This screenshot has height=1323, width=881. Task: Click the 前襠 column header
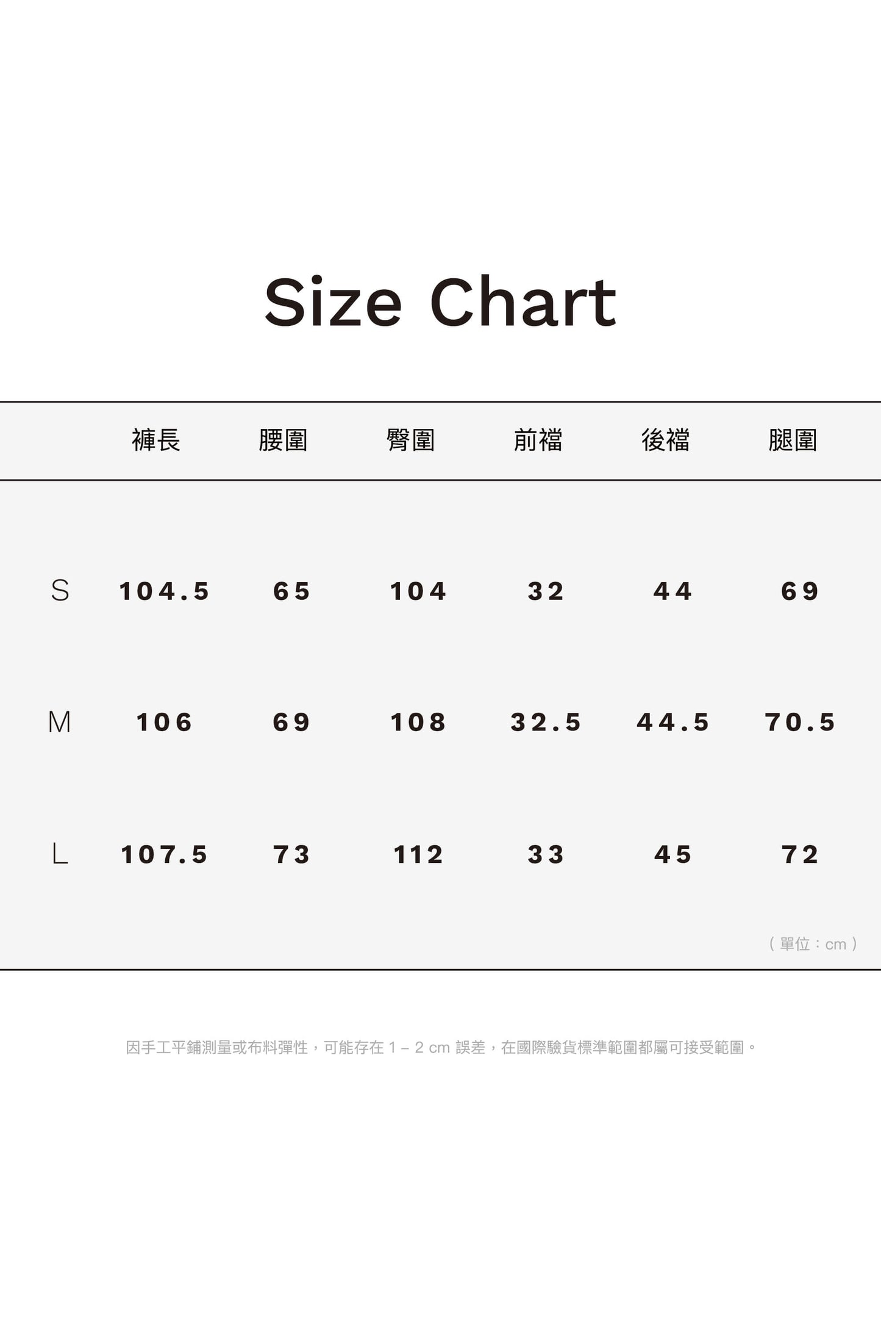[x=538, y=440]
